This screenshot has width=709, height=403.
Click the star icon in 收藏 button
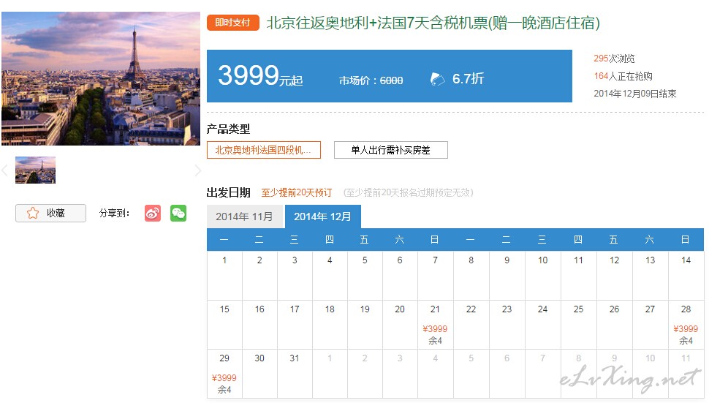[33, 213]
